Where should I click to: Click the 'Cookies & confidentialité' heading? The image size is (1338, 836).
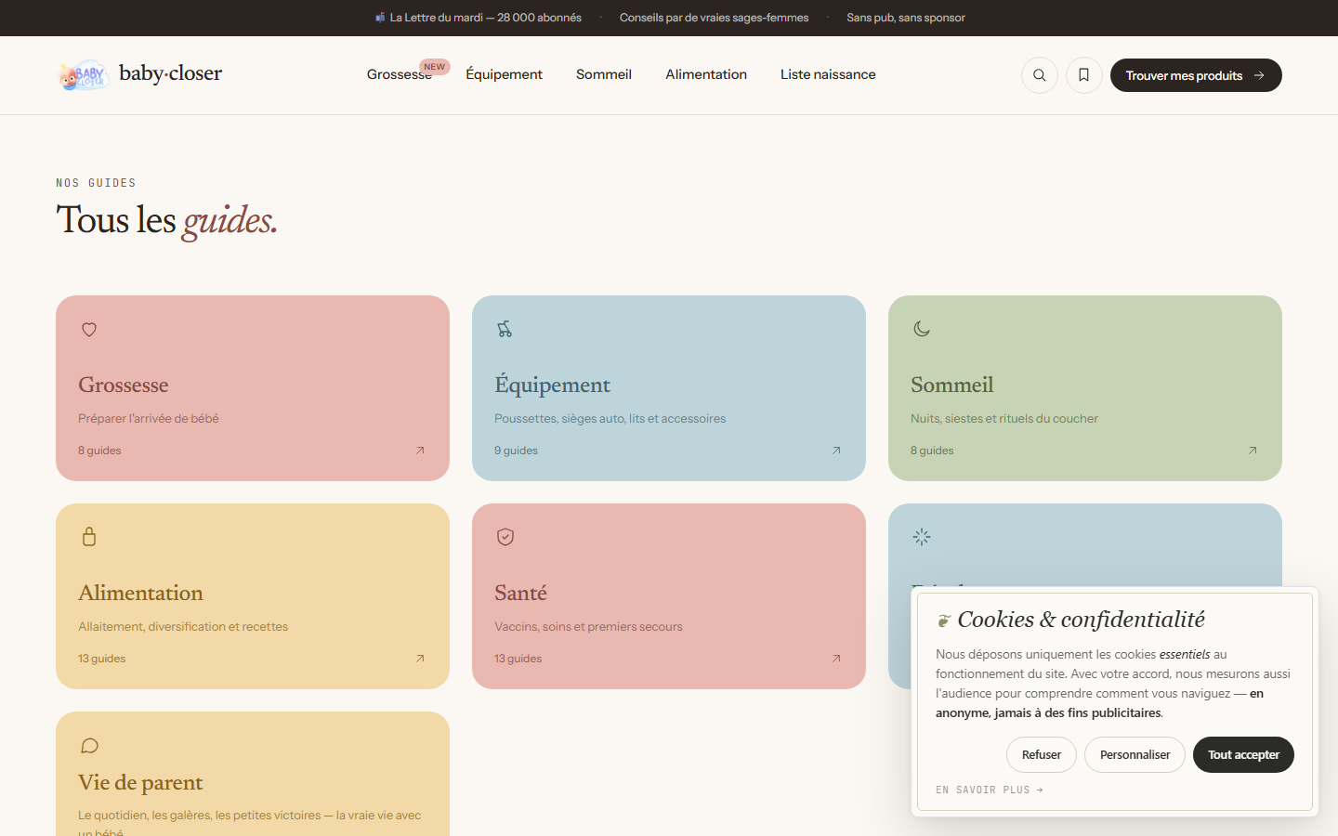point(1081,620)
